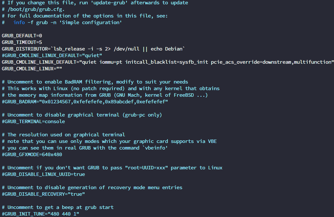Image resolution: width=334 pixels, height=217 pixels.
Task: Click the #GRUB_DISABLE_LINUX_UUID=true line
Action: coord(43,174)
